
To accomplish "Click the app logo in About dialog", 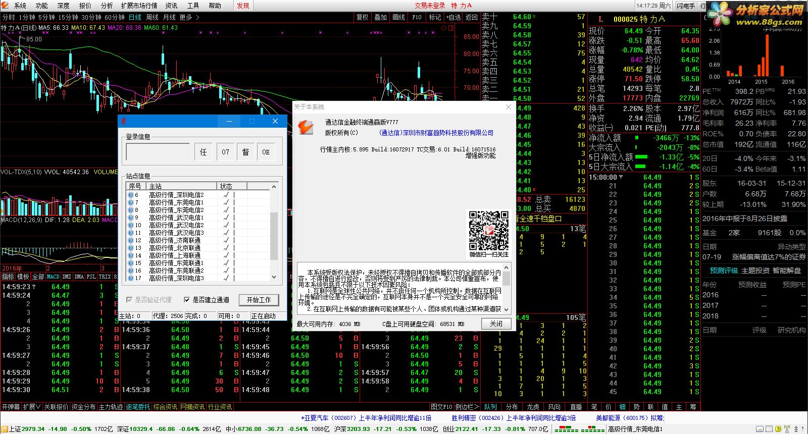I will [307, 127].
